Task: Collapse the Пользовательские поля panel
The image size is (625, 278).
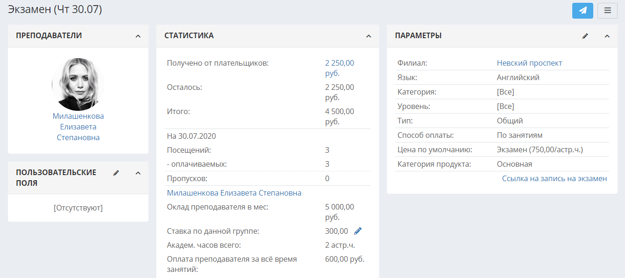Action: tap(138, 173)
